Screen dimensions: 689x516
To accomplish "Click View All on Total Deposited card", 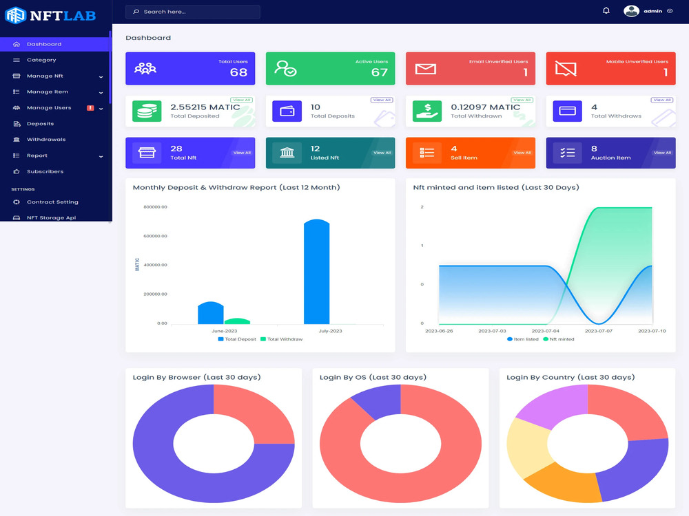I will click(x=241, y=100).
